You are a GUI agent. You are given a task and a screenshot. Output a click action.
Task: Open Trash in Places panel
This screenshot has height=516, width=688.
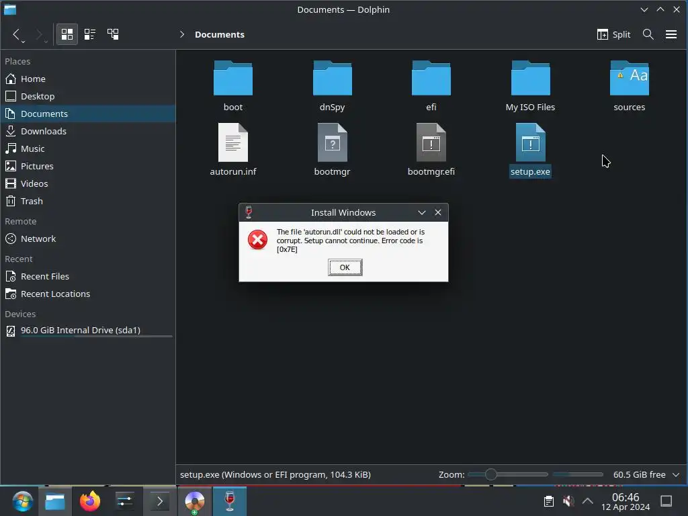pos(88,201)
